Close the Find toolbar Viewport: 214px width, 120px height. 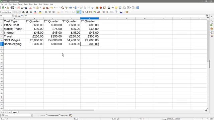3,115
